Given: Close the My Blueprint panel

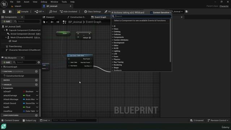Looking at the screenshot, I should (x=22, y=58).
